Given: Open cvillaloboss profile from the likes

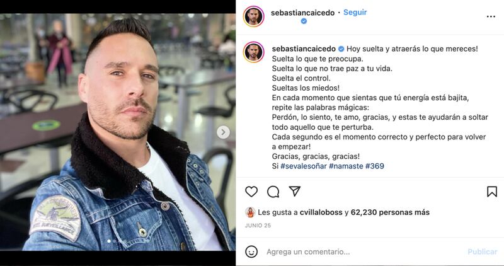Looking at the screenshot, I should pos(321,212).
